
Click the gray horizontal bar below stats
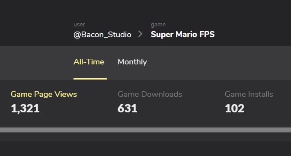pyautogui.click(x=145, y=130)
